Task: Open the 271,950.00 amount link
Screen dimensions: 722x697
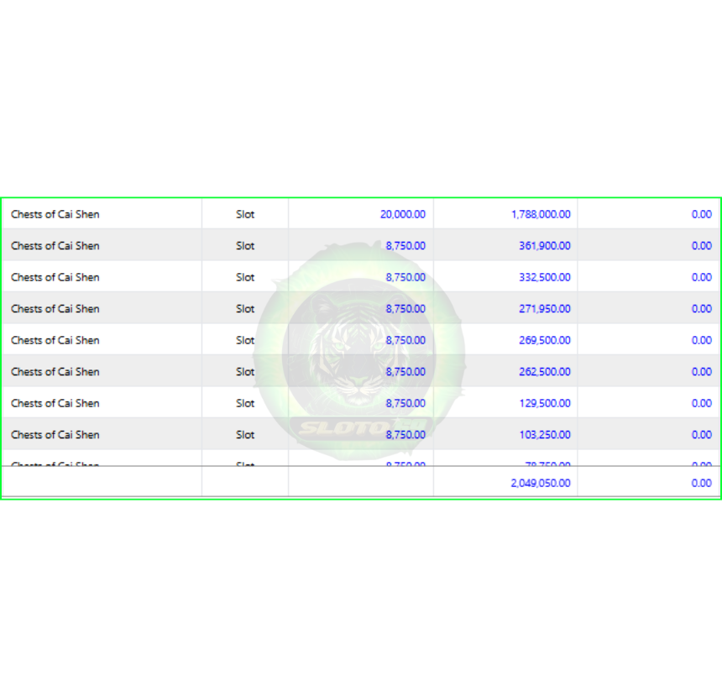Action: point(544,309)
